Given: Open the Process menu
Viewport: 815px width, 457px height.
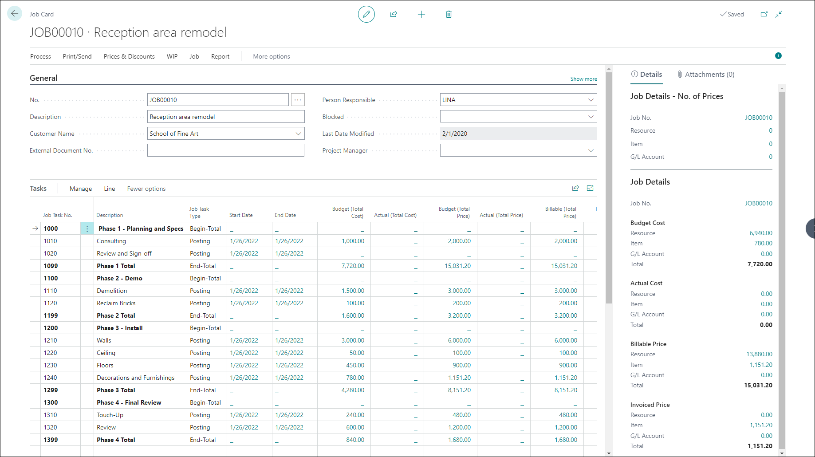Looking at the screenshot, I should 40,56.
